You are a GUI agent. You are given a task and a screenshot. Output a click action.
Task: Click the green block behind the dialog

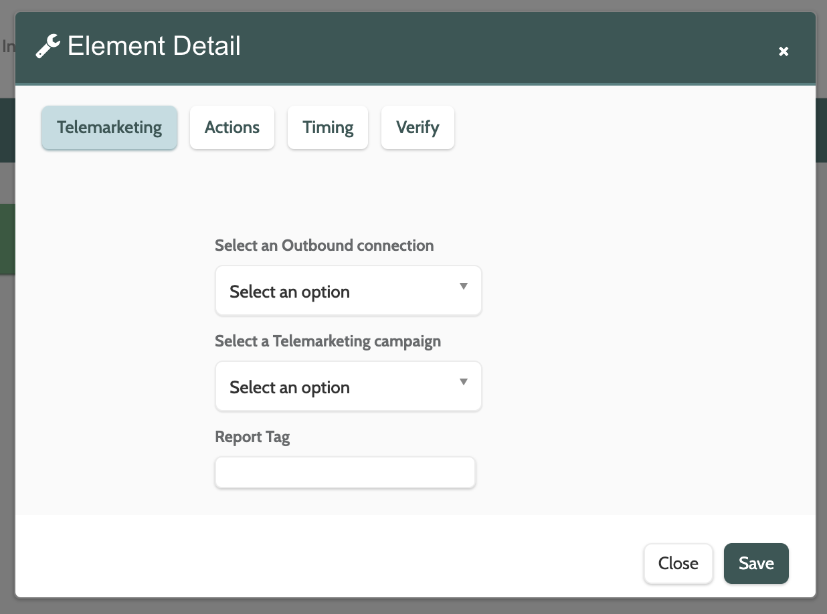click(7, 239)
